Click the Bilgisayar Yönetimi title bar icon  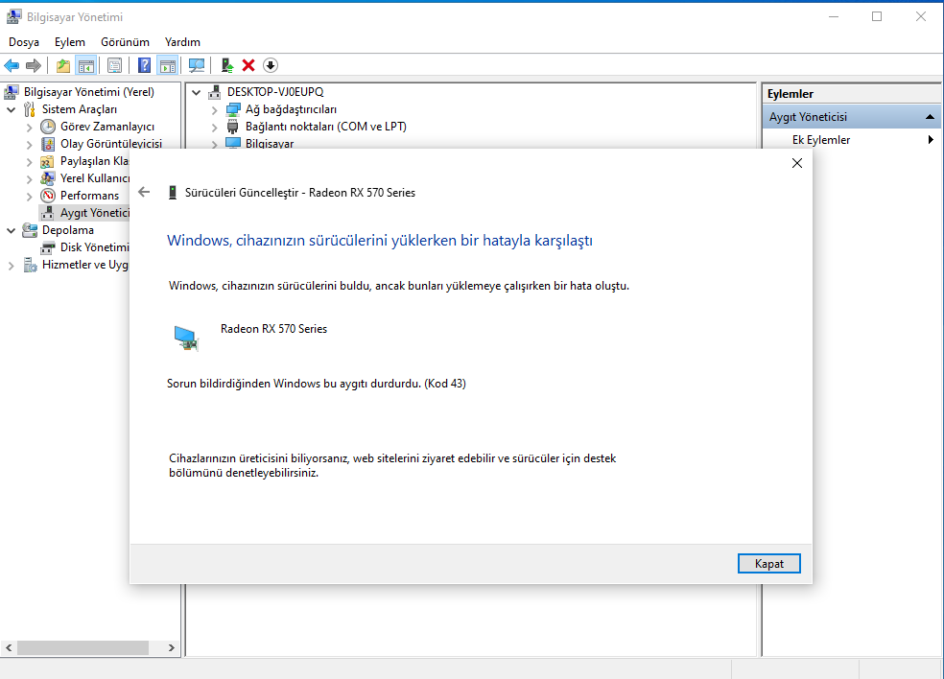13,17
